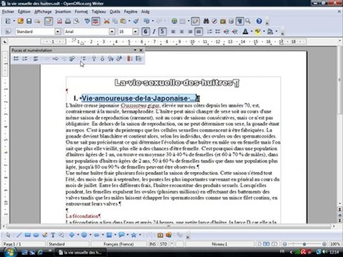Viewport: 343px width, 257px height.
Task: Select the Stars shapes tool
Action: (x=134, y=235)
